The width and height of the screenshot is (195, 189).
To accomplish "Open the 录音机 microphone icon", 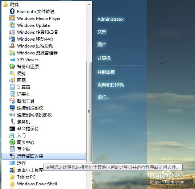I will [x=12, y=122].
